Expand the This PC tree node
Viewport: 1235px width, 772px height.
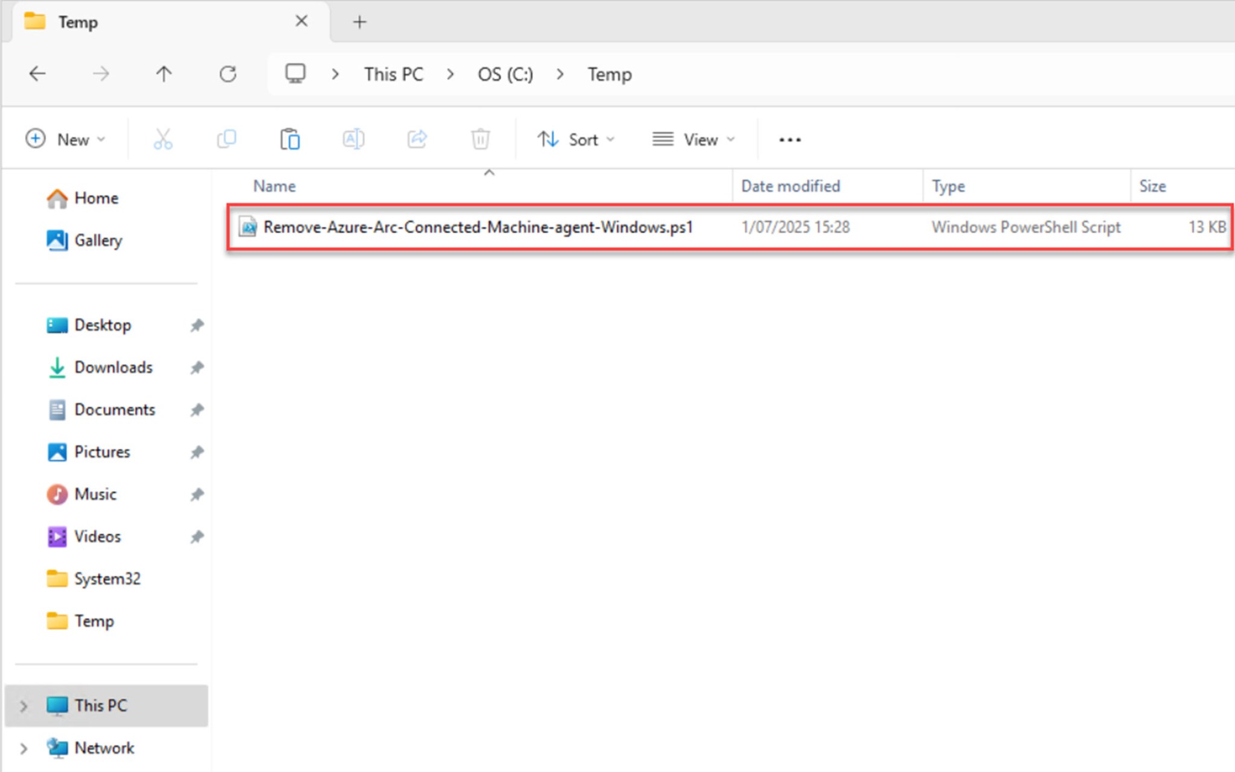pos(24,706)
